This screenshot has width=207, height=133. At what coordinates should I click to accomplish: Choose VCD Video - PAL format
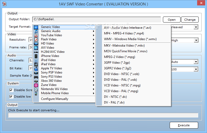(x=133, y=91)
